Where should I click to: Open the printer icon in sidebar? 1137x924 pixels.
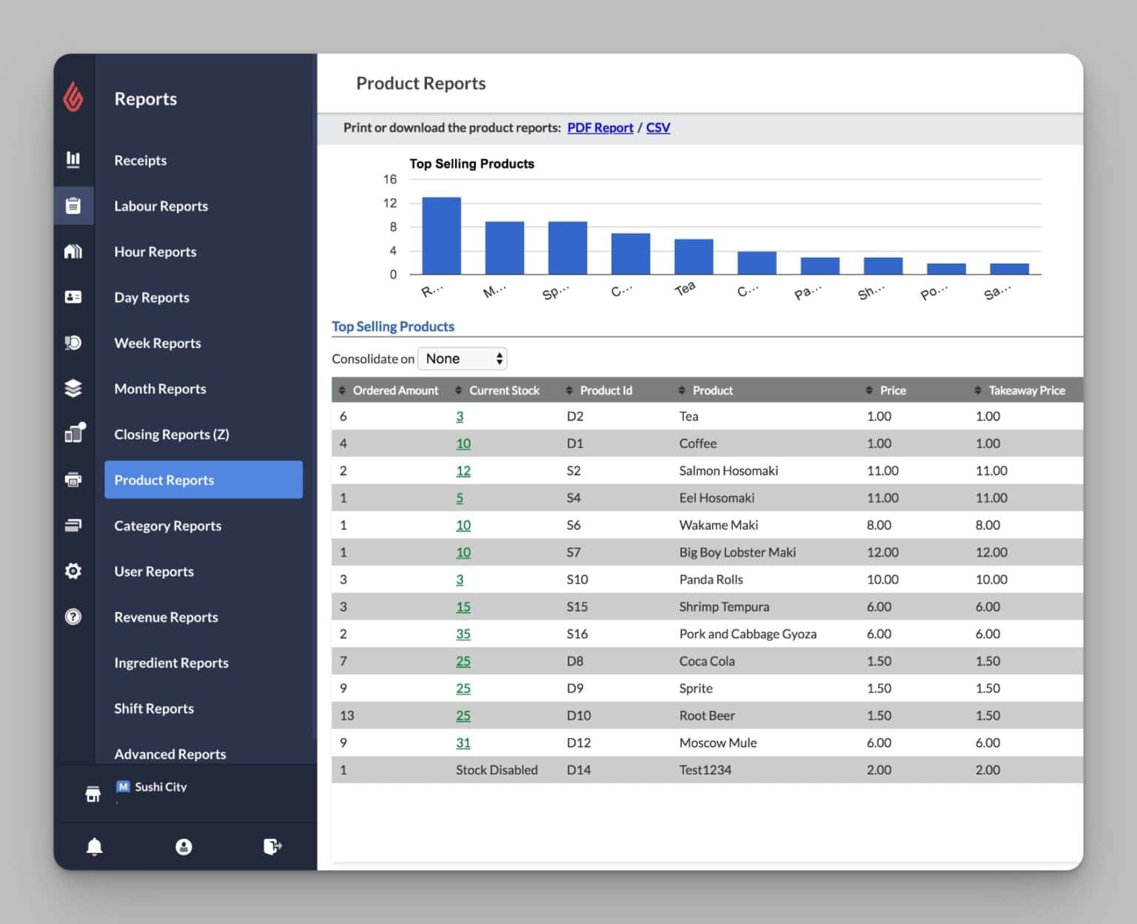pyautogui.click(x=73, y=480)
